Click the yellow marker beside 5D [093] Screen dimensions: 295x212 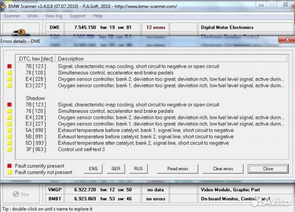point(9,143)
